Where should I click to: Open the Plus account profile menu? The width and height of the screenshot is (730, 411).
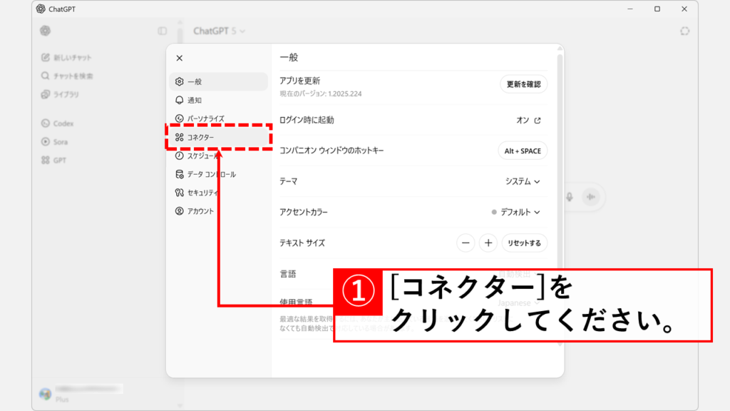pos(81,394)
